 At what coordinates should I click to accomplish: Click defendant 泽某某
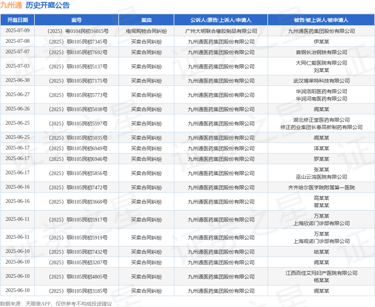[x=322, y=148]
